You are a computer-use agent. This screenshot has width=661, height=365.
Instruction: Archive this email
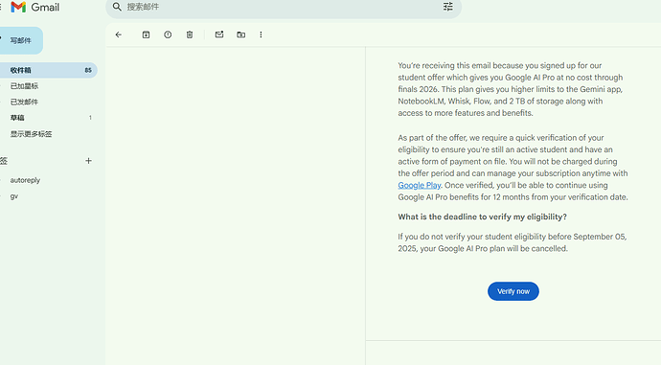pos(146,34)
